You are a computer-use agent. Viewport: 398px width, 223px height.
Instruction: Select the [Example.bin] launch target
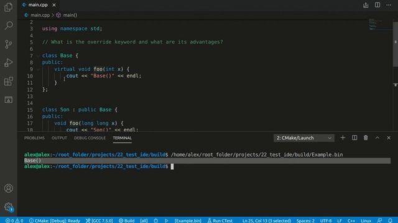[188, 221]
